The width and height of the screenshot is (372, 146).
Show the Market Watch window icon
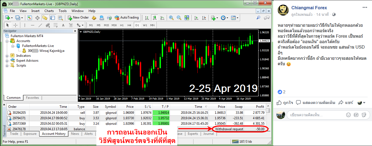tap(30, 18)
